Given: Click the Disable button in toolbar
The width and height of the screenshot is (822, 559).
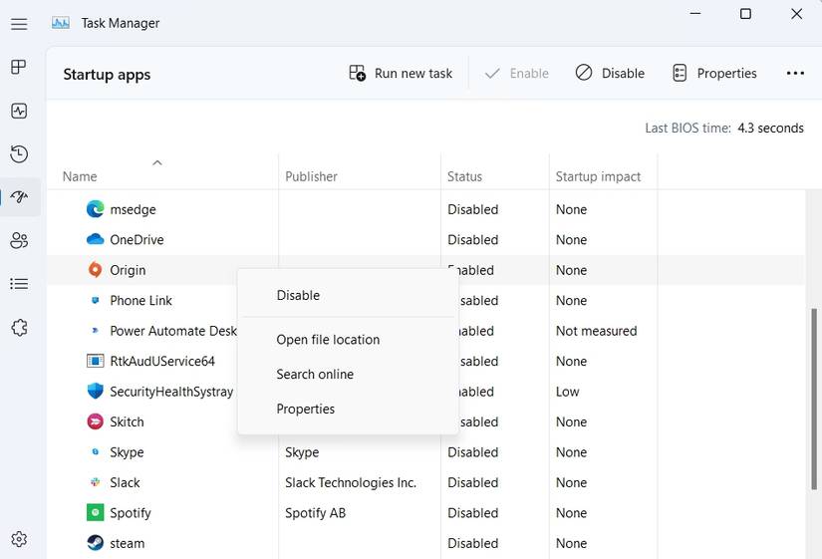Looking at the screenshot, I should 610,74.
